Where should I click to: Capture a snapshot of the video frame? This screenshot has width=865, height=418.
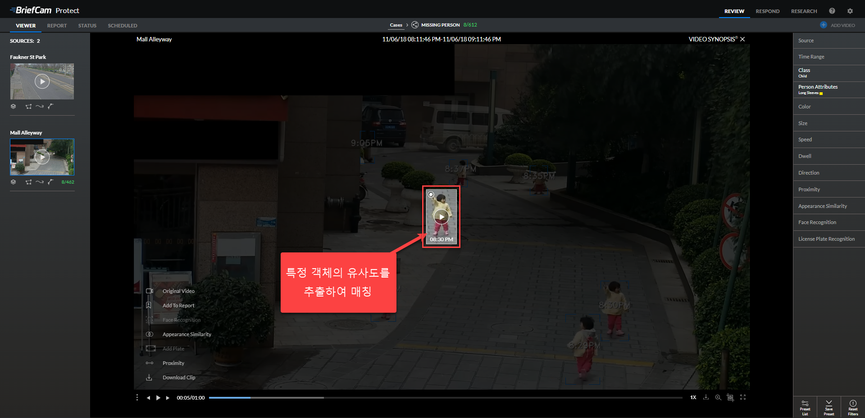tap(730, 397)
